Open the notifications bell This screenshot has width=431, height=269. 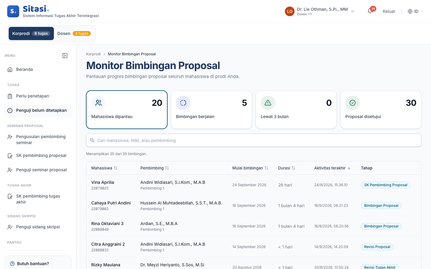point(370,11)
